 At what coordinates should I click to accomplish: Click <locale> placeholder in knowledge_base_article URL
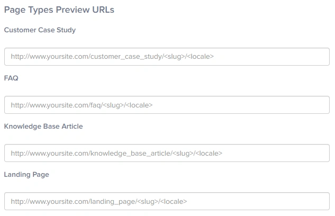tap(208, 153)
